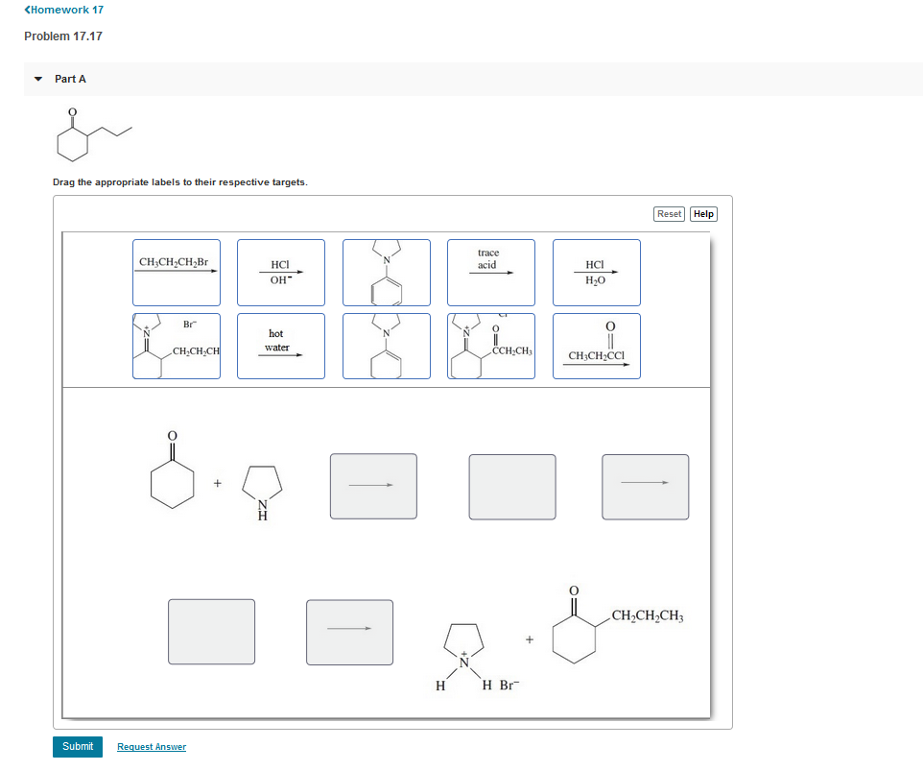Select the pyrrolidine-cyclohexene enamine structure tile
The height and width of the screenshot is (771, 923).
[x=386, y=346]
